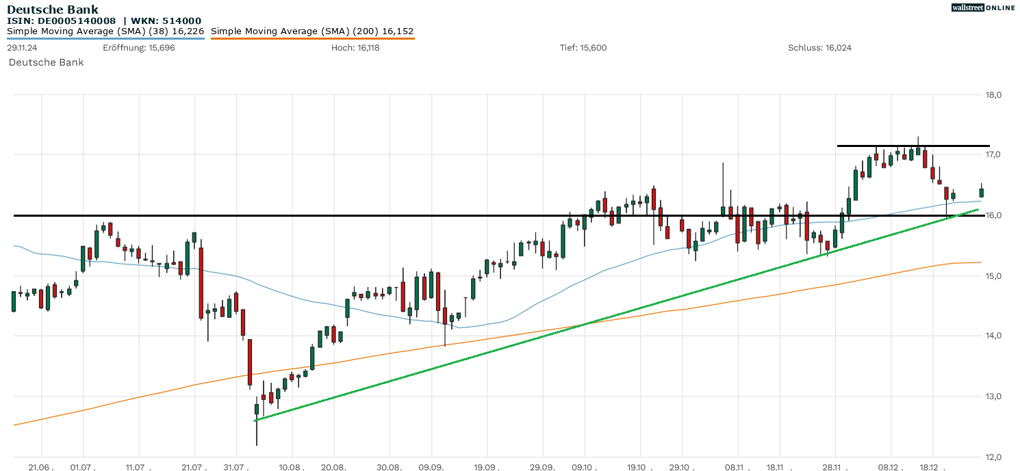The width and height of the screenshot is (1020, 471).
Task: Click the Schluss 16,024 closing value
Action: 819,48
